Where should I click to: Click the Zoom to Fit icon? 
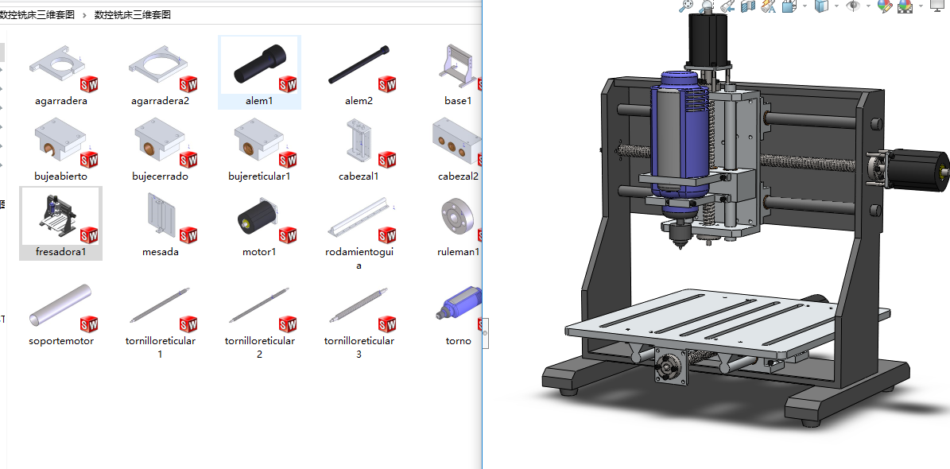(x=685, y=6)
